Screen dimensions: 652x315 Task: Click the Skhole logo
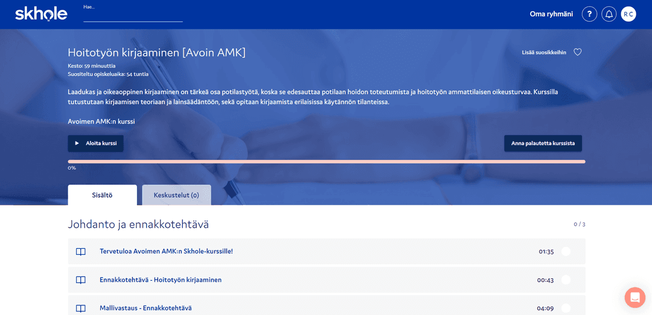(x=41, y=14)
